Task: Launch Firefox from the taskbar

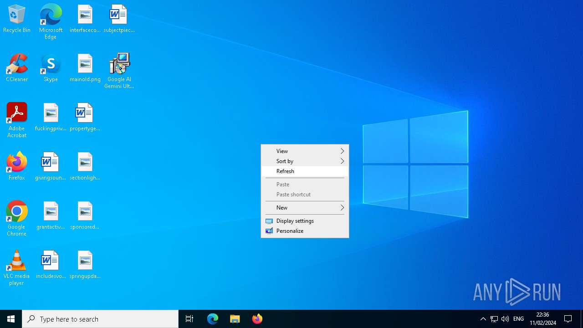Action: (257, 319)
